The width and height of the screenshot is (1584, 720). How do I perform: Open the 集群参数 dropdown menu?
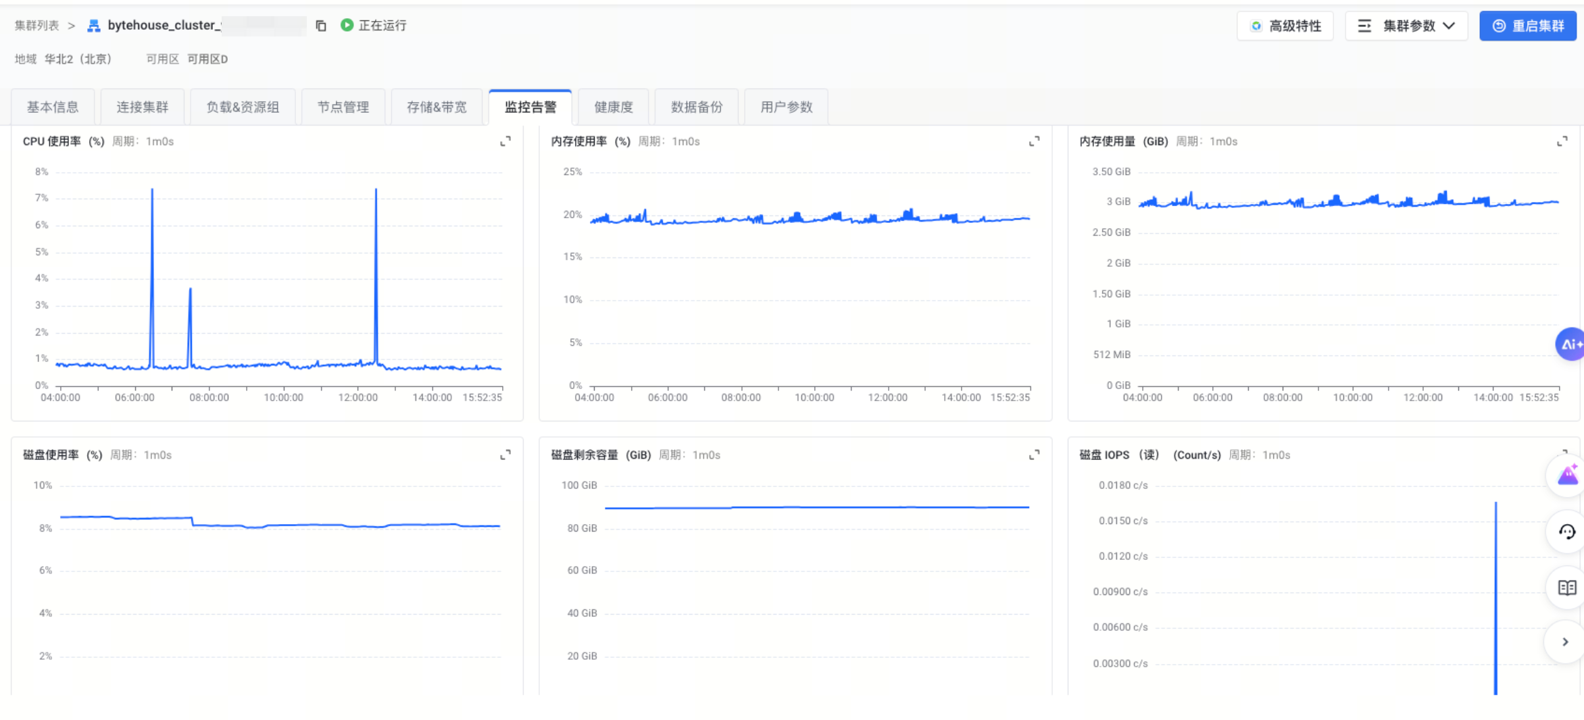point(1406,26)
